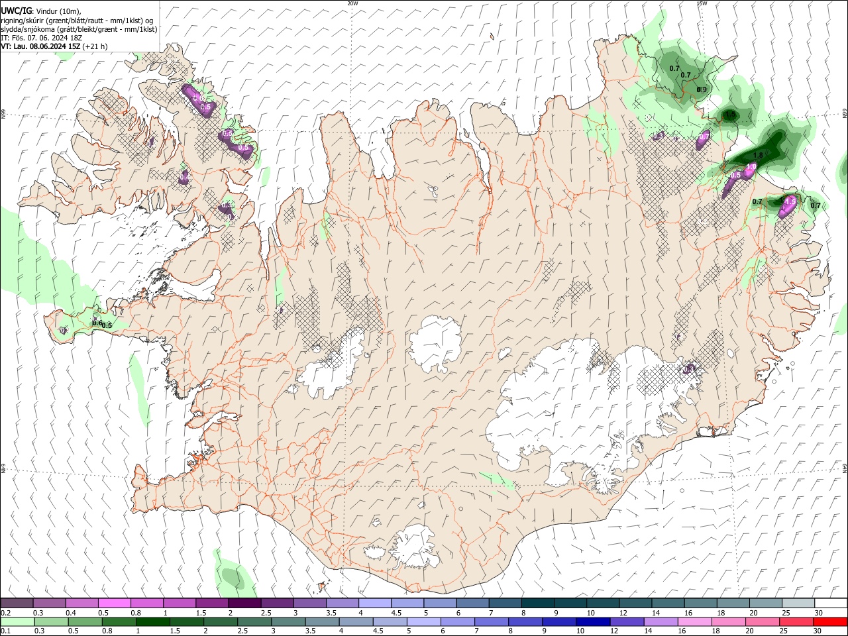Click the 0.9 rain value in the northeast
This screenshot has width=848, height=636.
point(702,89)
